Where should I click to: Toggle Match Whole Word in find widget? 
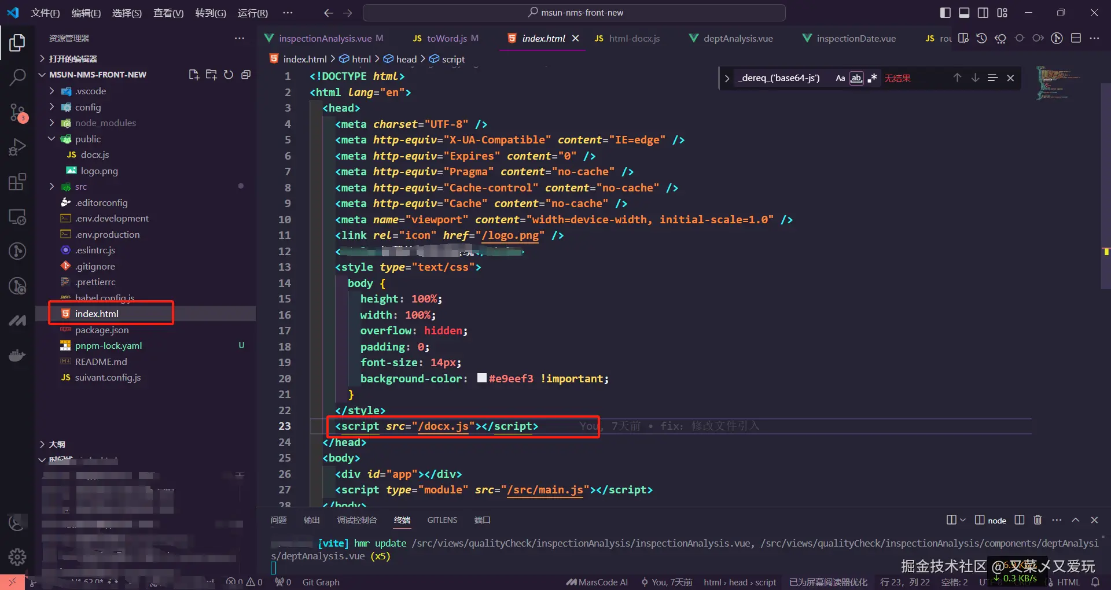pos(856,78)
